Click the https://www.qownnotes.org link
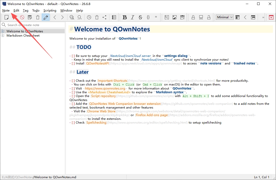The width and height of the screenshot is (276, 180). click(105, 88)
